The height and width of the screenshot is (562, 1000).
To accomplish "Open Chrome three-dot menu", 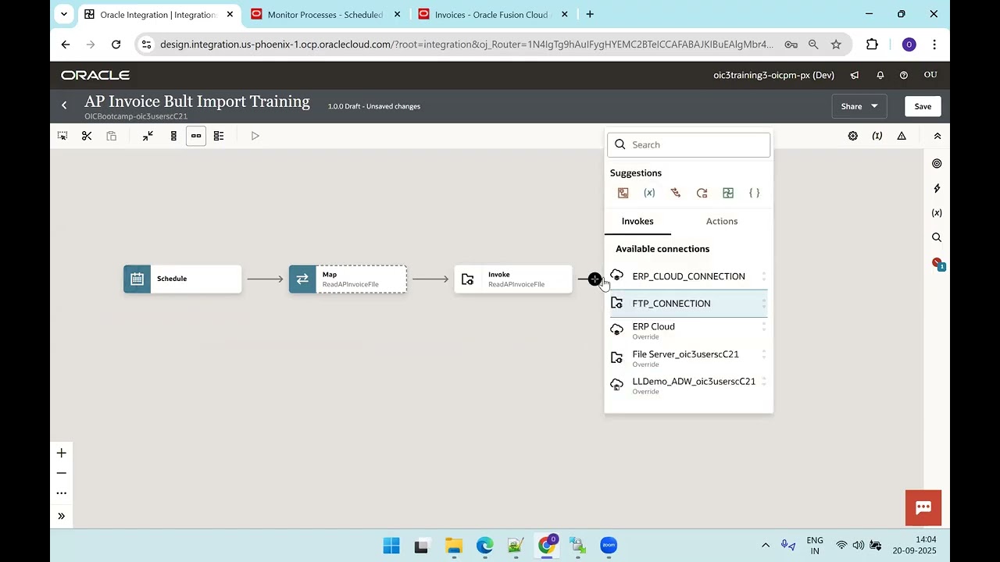I will click(x=934, y=44).
